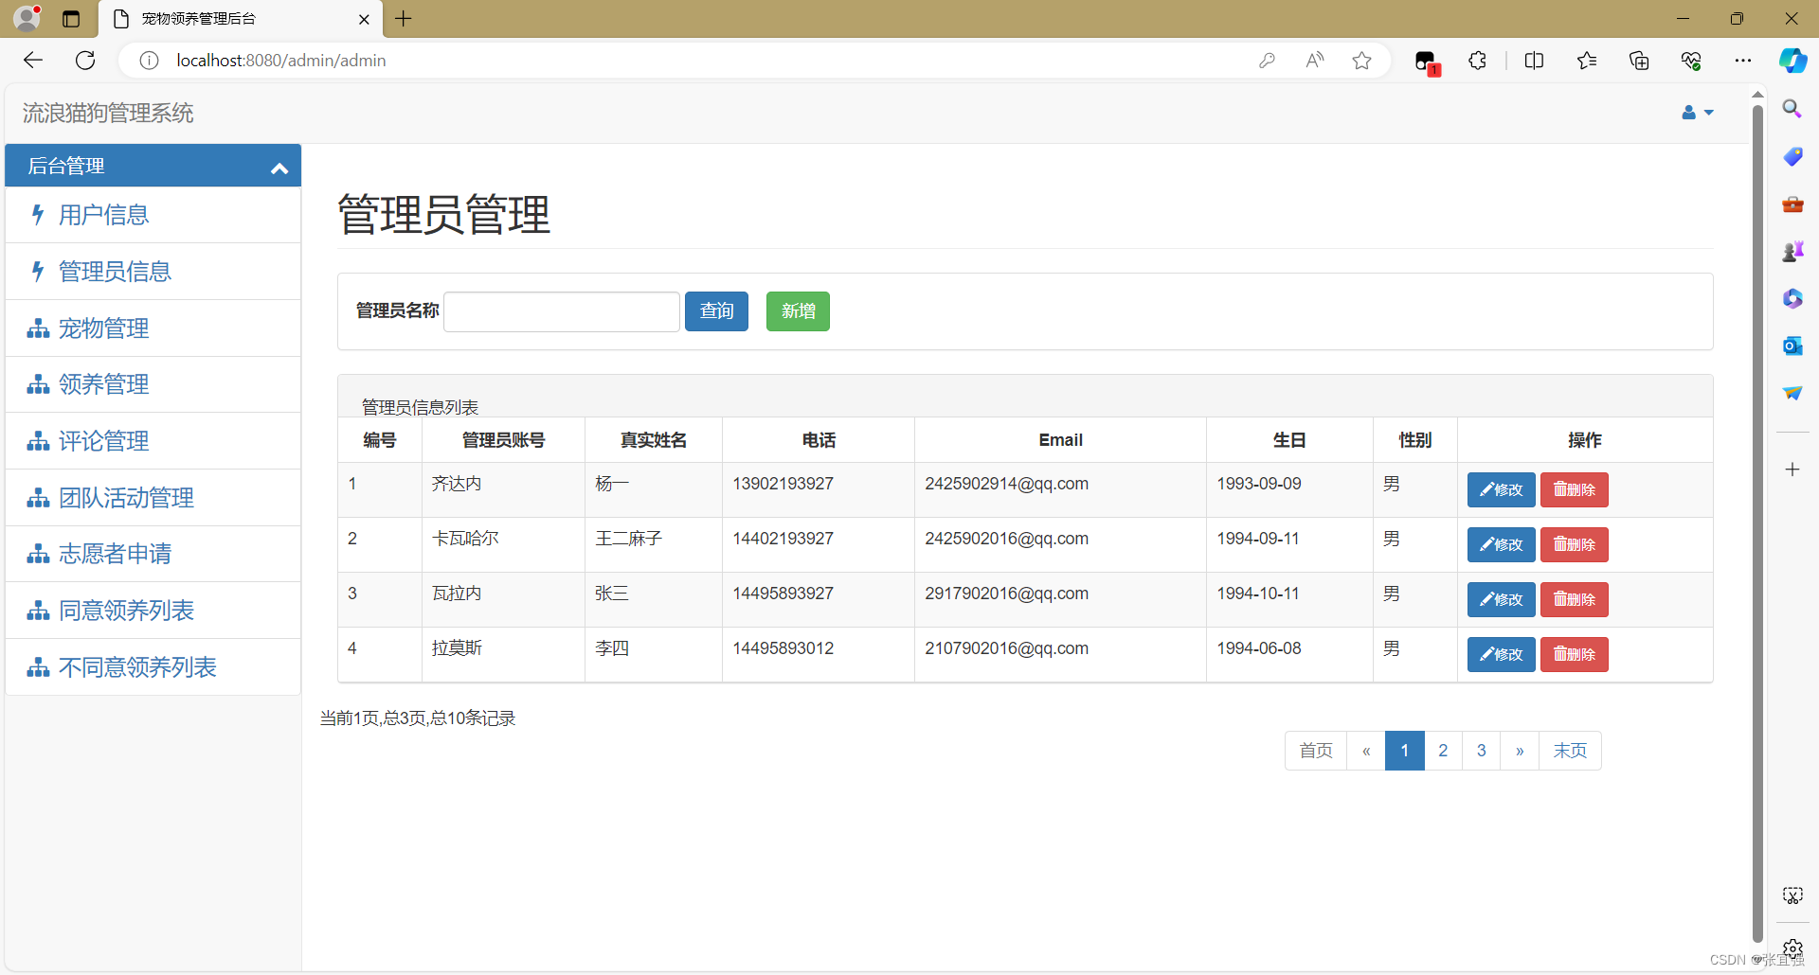The height and width of the screenshot is (975, 1819).
Task: Delete admin 卡瓦哈尔 with 删除 button
Action: [1574, 545]
